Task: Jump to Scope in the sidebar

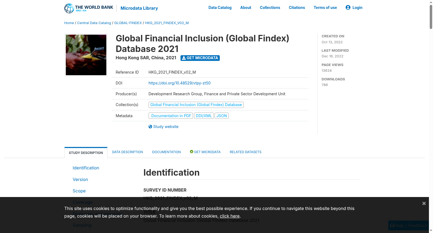Action: click(x=79, y=191)
